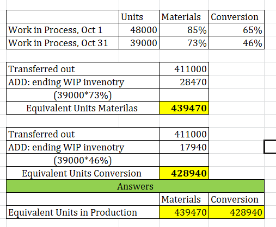Click the top table's Conversion header cell

pos(236,17)
